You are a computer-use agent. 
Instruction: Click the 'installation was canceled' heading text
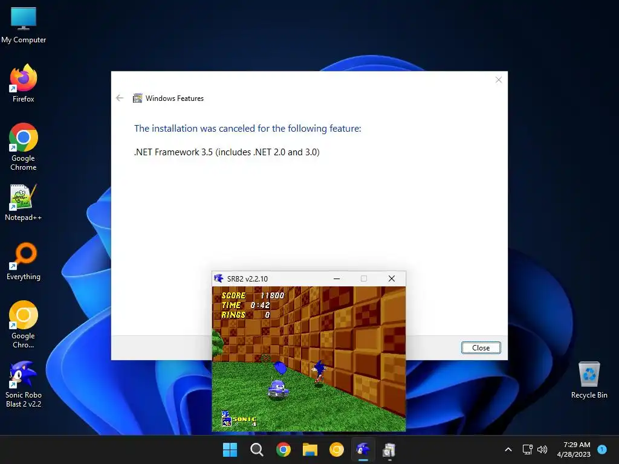pos(247,129)
